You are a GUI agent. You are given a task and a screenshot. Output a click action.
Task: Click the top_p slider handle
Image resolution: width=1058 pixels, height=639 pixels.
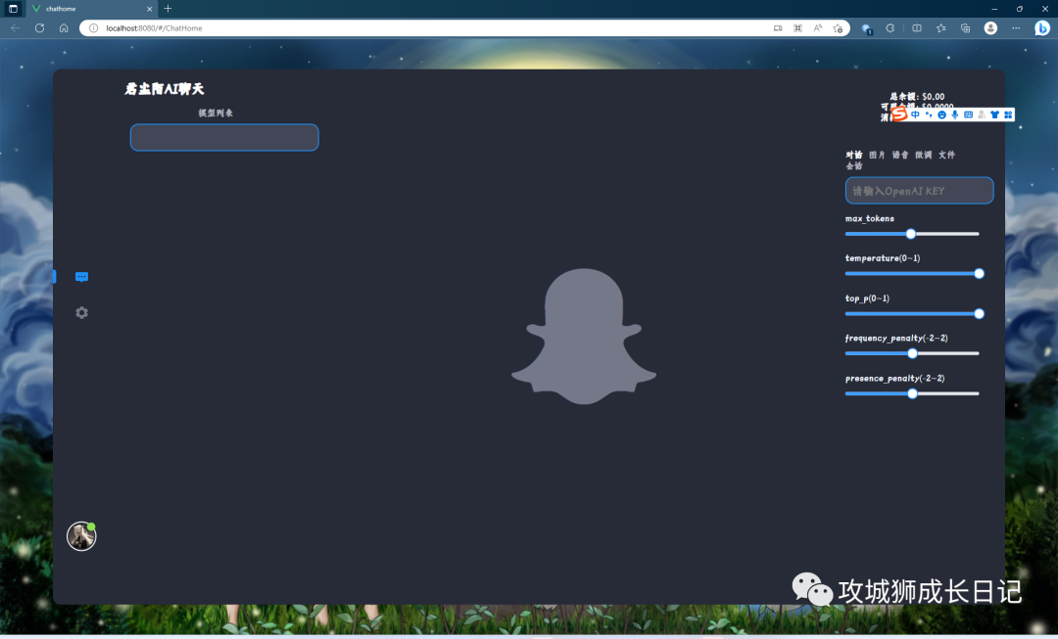(979, 313)
